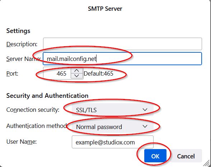Image resolution: width=211 pixels, height=167 pixels.
Task: Expand the chevron beside SSL/TLS
Action: (145, 110)
